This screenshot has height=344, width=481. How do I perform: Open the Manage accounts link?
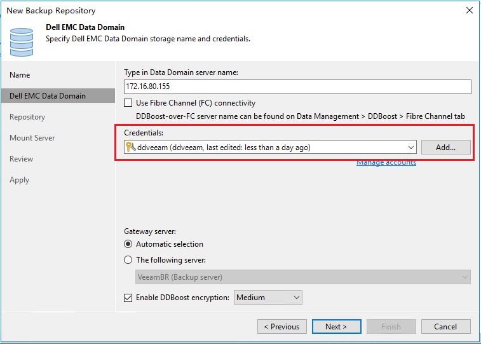coord(386,162)
